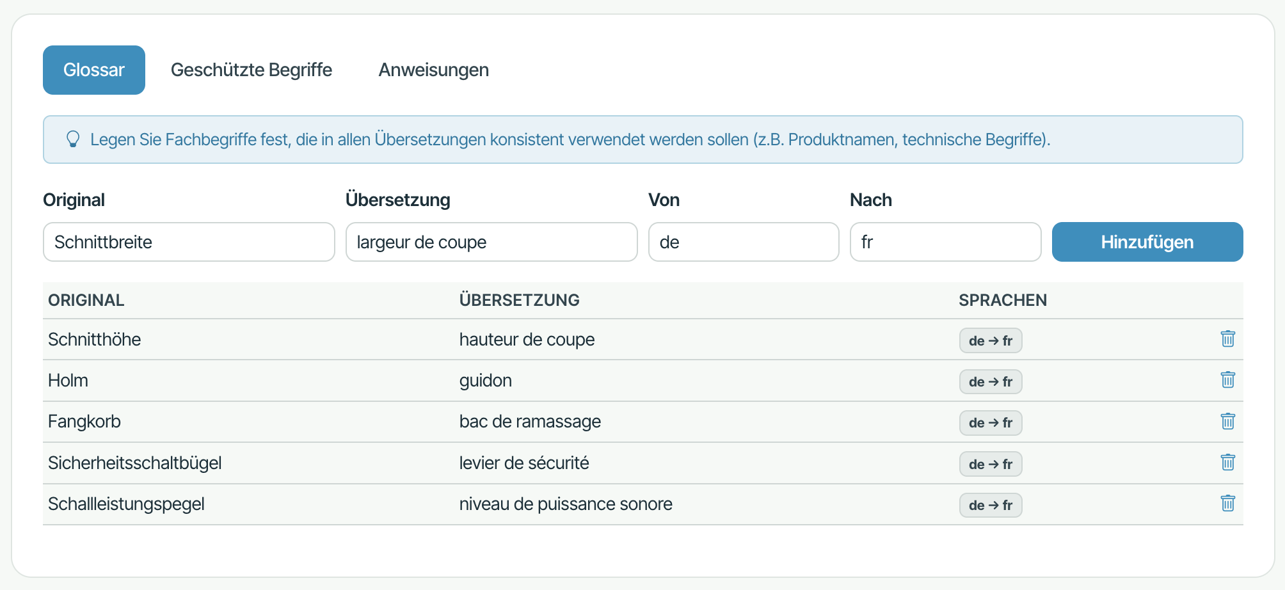Click the de → fr badge for Fangkorb
The image size is (1285, 590).
click(991, 422)
